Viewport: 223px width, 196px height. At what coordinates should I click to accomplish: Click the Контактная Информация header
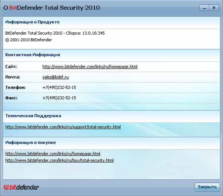coord(33,55)
